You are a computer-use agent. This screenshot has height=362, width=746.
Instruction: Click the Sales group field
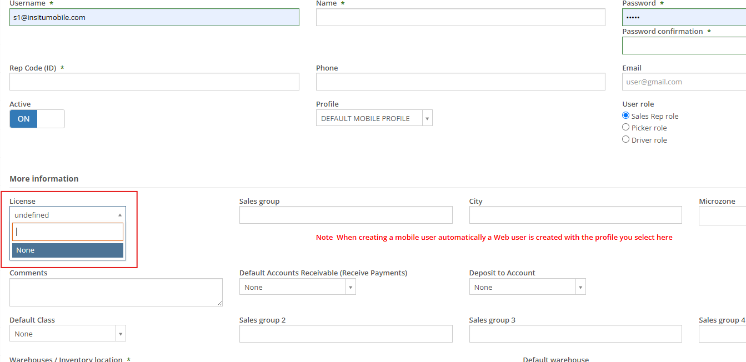(x=346, y=215)
